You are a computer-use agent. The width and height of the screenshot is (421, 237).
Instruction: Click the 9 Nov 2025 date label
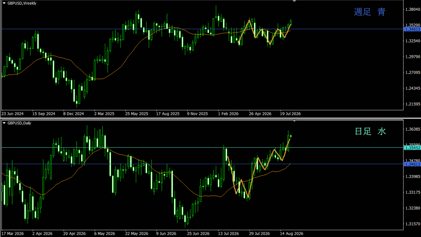(x=197, y=114)
